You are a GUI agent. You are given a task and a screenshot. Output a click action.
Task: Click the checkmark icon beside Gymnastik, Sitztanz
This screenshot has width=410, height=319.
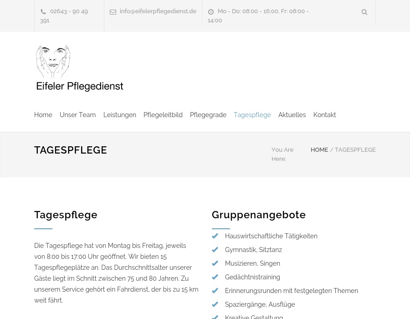pos(215,249)
